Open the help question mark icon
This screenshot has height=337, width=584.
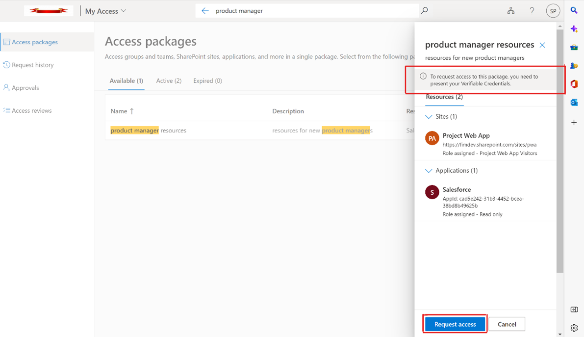pyautogui.click(x=532, y=10)
